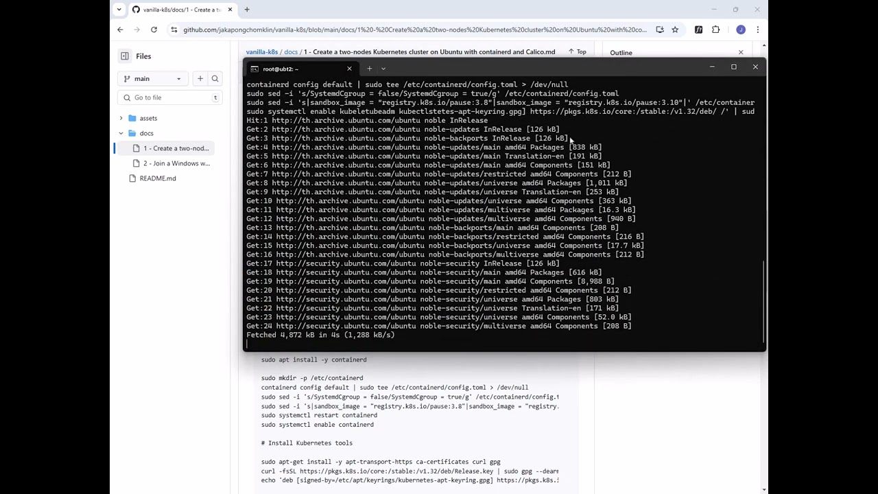Click the Go to file search field
The width and height of the screenshot is (878, 494).
tap(170, 97)
